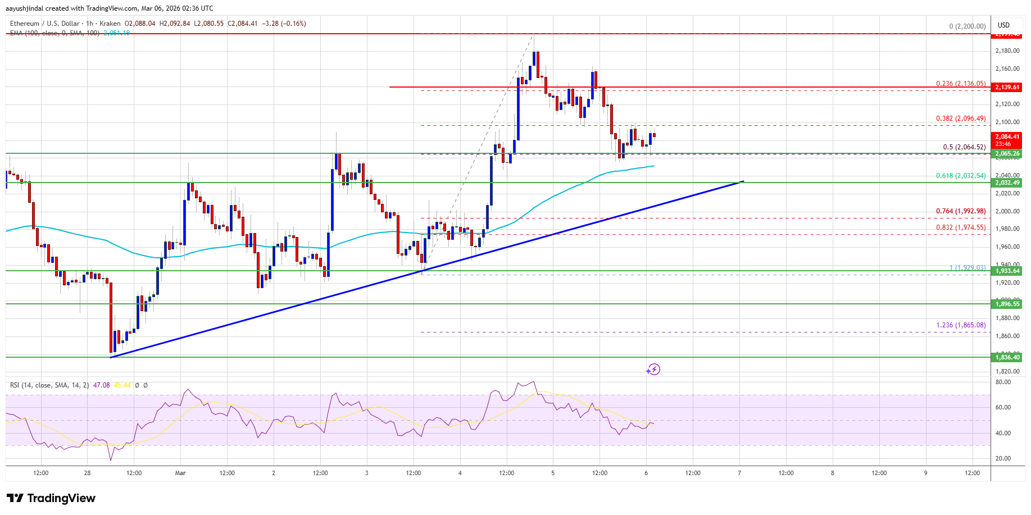Click the USD label in the price axis
The height and width of the screenshot is (515, 1031).
coord(1003,25)
